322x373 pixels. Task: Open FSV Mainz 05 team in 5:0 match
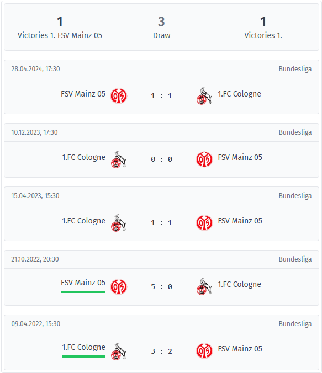pyautogui.click(x=83, y=283)
